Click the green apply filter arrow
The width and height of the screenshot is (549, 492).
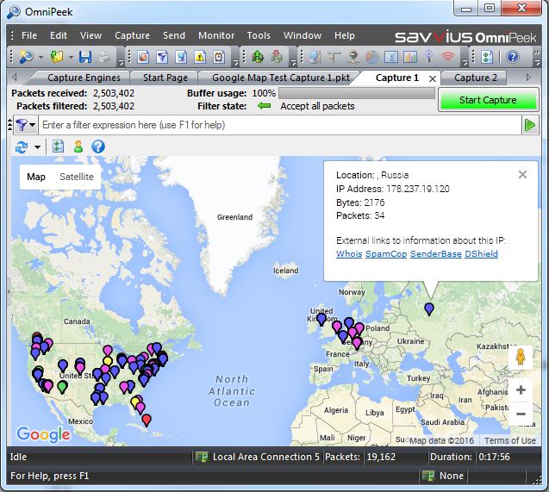click(x=530, y=125)
